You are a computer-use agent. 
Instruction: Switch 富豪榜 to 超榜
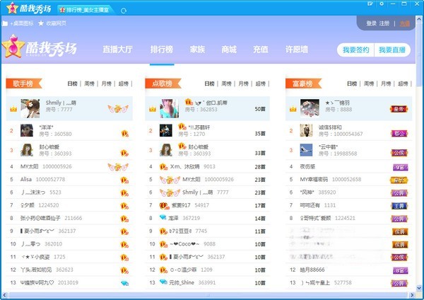coord(403,83)
